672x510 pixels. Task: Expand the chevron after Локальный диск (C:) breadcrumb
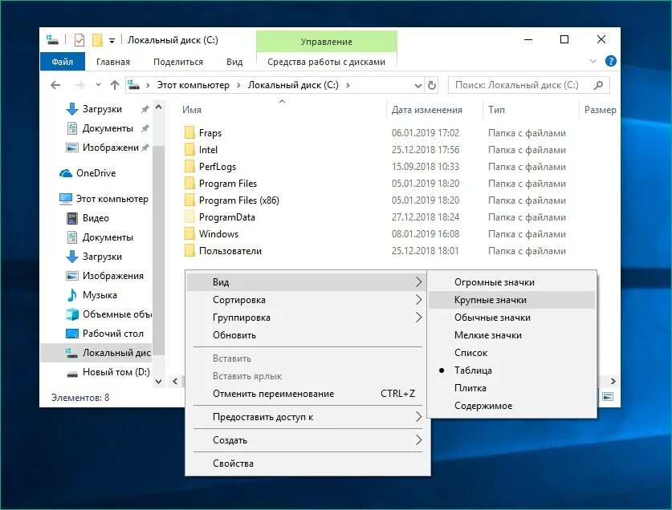(x=348, y=85)
